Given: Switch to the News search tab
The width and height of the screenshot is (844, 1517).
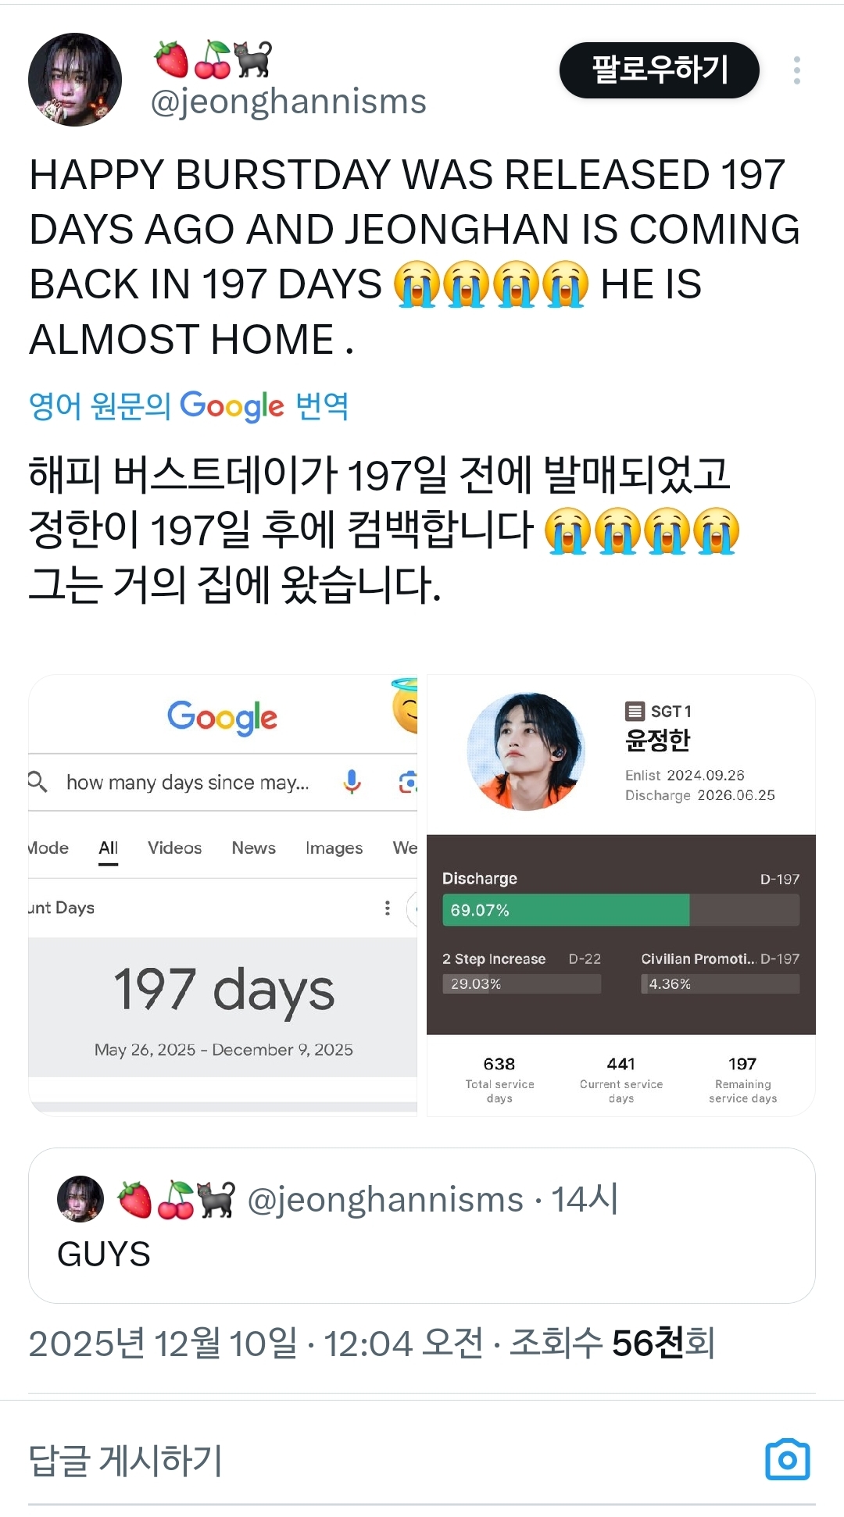Looking at the screenshot, I should [x=253, y=848].
